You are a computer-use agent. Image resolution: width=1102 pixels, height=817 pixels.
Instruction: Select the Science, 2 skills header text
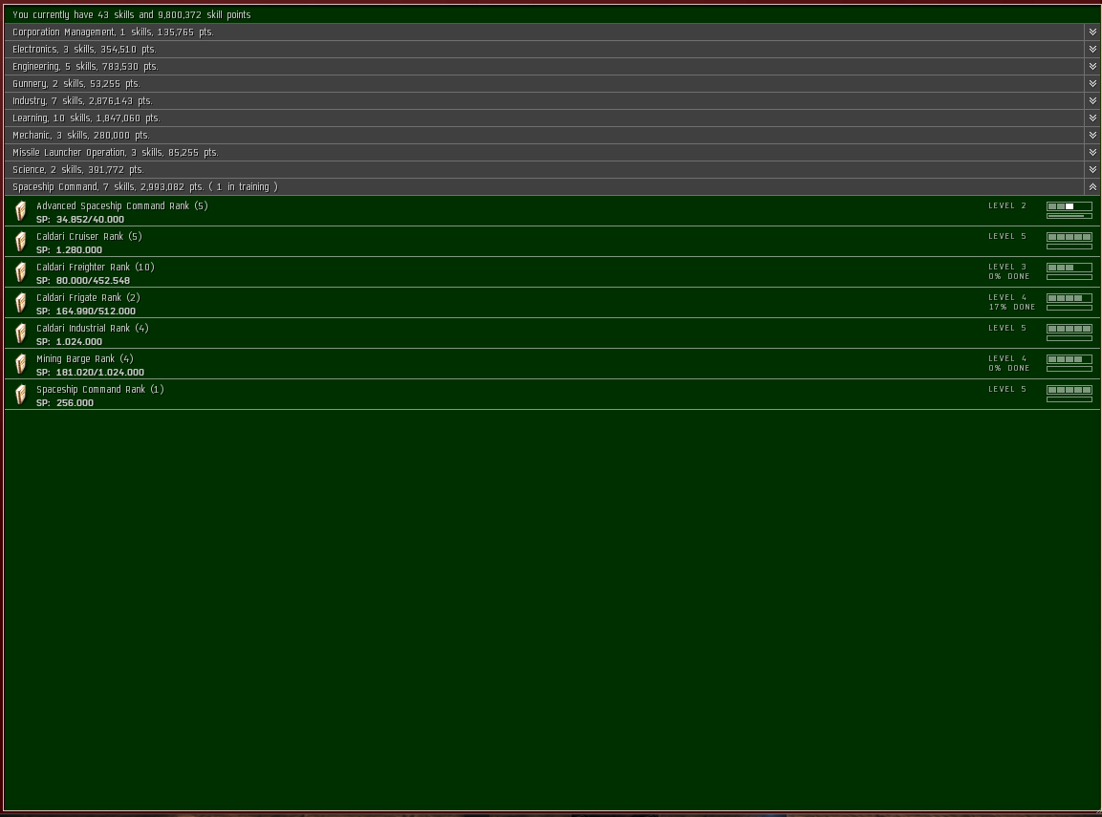[x=78, y=170]
